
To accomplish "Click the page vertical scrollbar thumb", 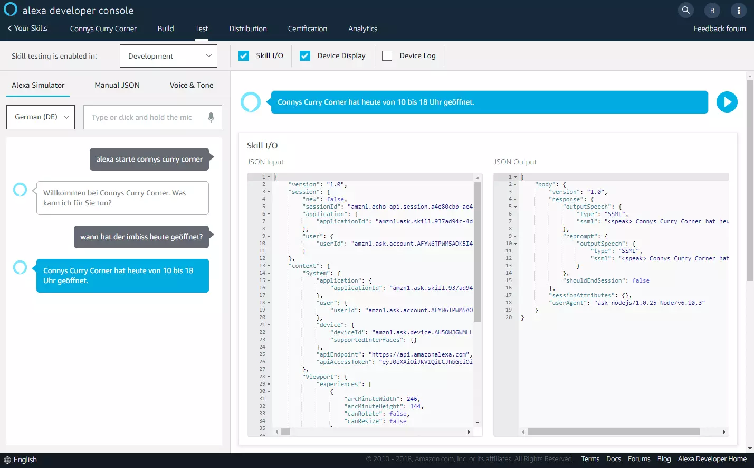I will click(750, 181).
